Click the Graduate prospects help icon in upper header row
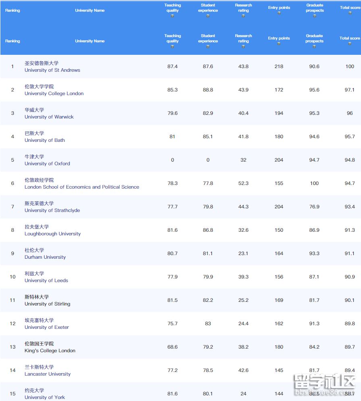Screen dimensions: 361x401 click(x=315, y=16)
